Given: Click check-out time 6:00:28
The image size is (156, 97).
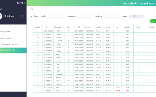Looking at the screenshot, I should click(109, 48).
